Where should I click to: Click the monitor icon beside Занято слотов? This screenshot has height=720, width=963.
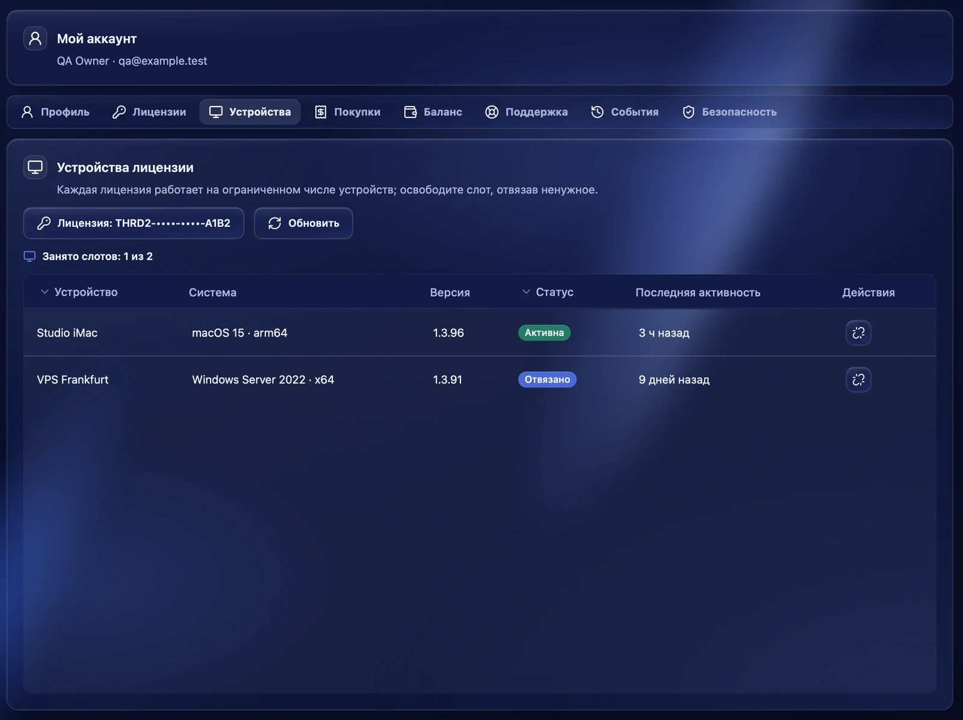pyautogui.click(x=29, y=256)
